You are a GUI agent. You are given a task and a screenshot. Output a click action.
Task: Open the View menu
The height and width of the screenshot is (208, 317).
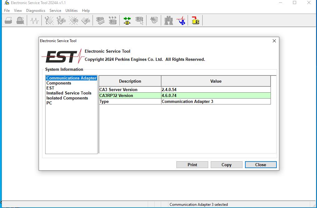pos(18,11)
